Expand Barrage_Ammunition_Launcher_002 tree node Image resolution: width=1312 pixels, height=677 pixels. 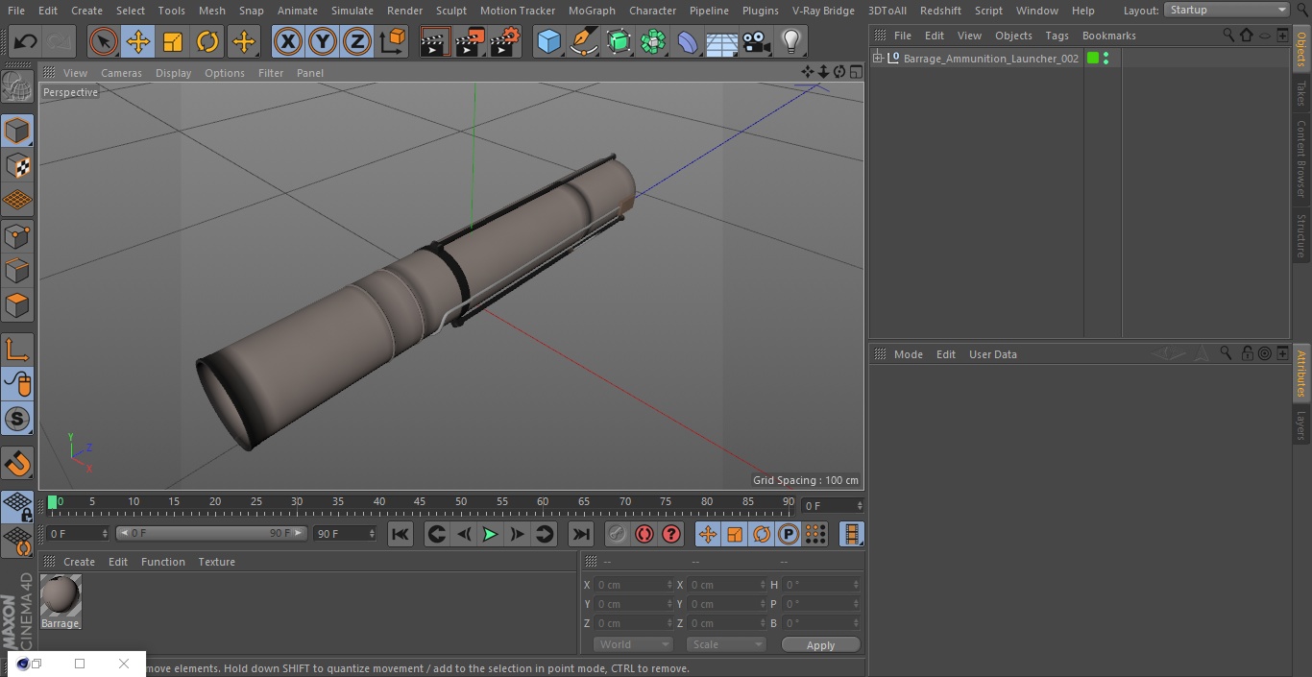(877, 59)
